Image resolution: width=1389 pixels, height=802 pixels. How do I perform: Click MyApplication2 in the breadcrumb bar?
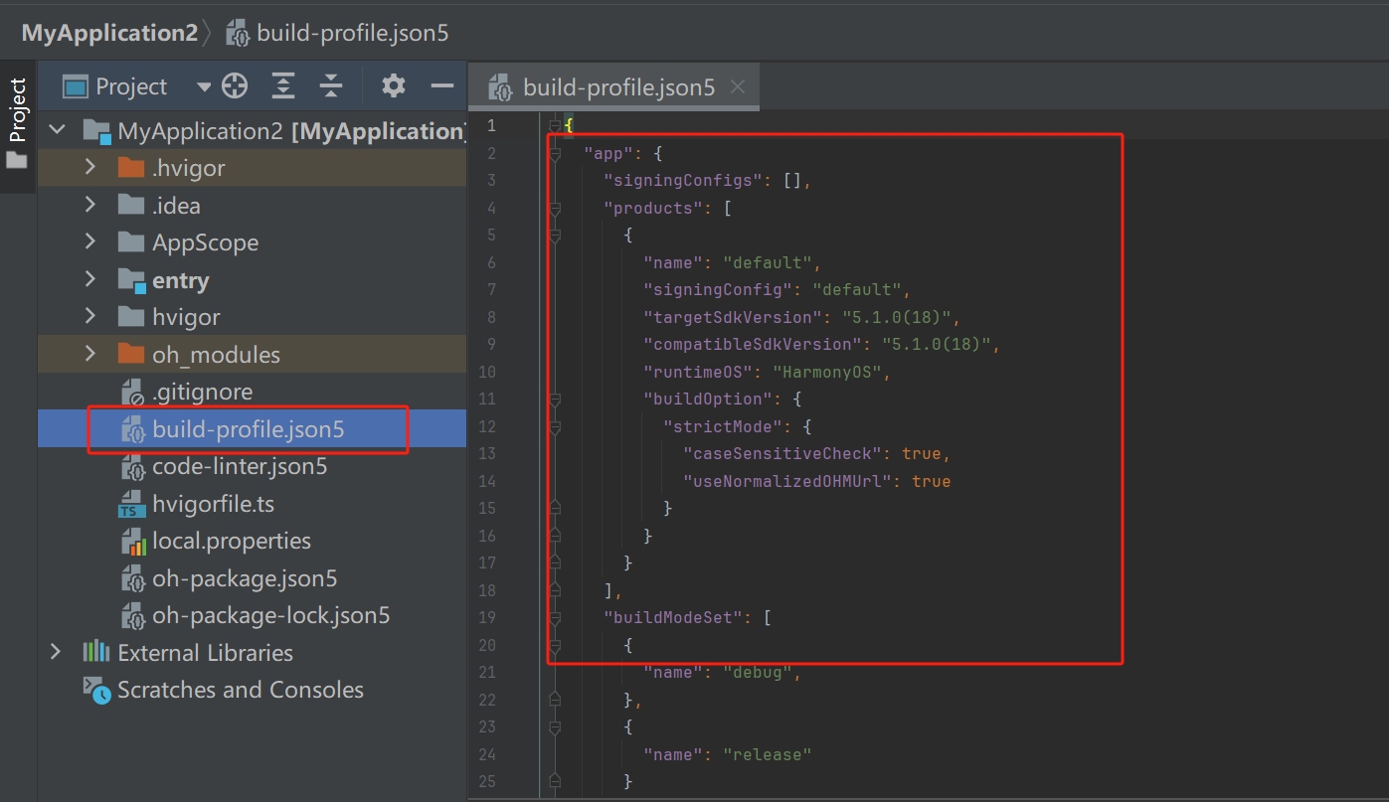pyautogui.click(x=109, y=33)
